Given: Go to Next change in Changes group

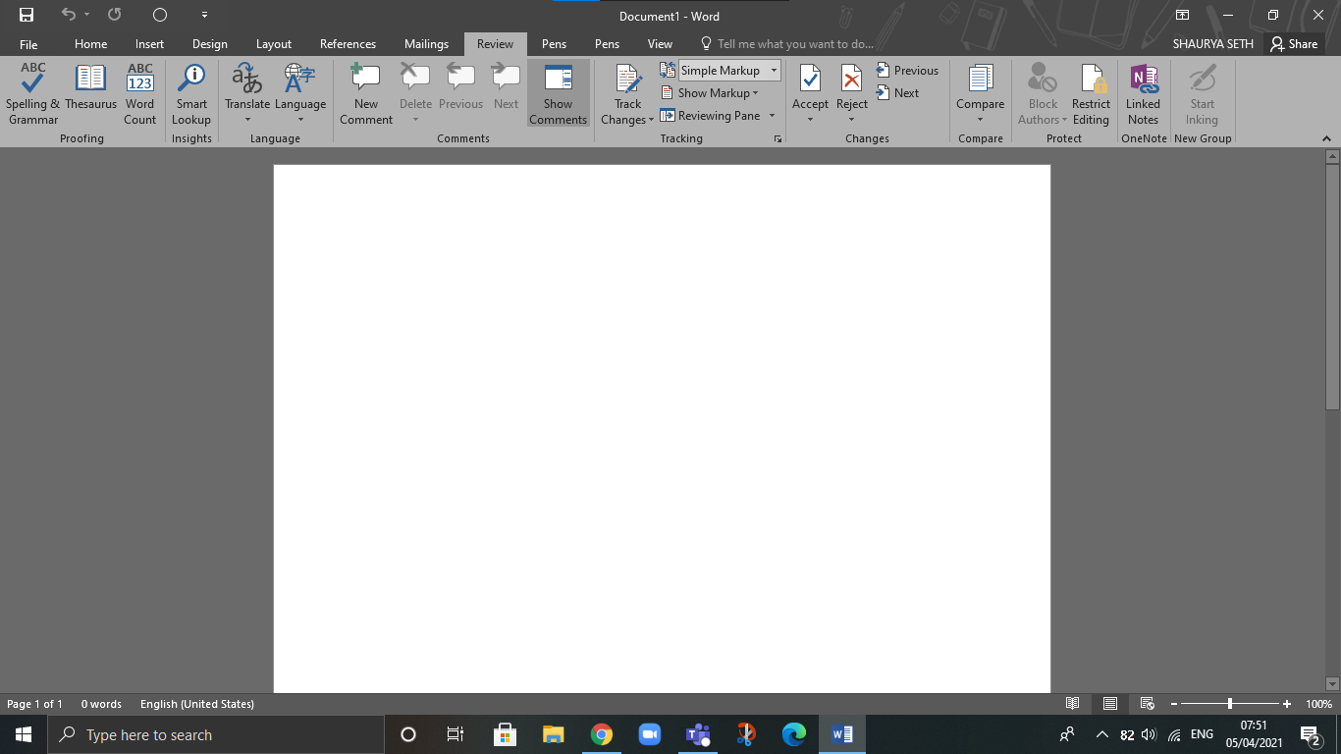Looking at the screenshot, I should (897, 93).
